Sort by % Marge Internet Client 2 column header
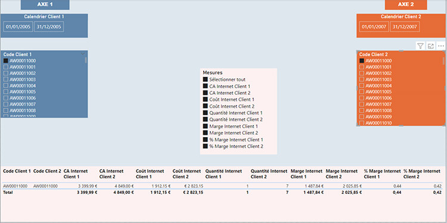The image size is (447, 223). pyautogui.click(x=421, y=174)
